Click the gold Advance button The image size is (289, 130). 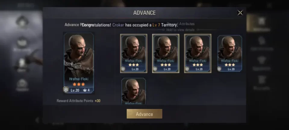click(144, 114)
